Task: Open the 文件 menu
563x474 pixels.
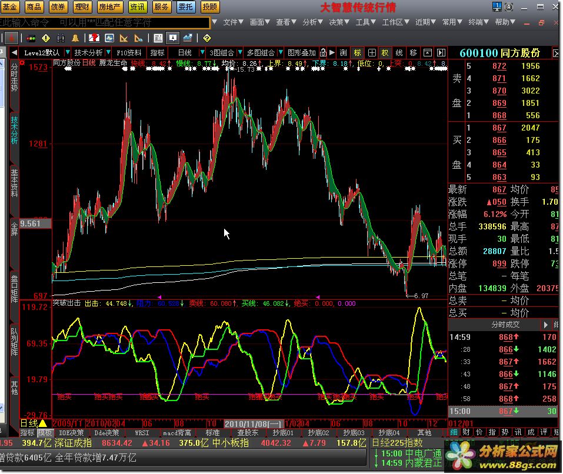Action: pyautogui.click(x=233, y=22)
